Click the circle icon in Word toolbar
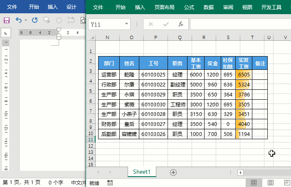 point(59,20)
